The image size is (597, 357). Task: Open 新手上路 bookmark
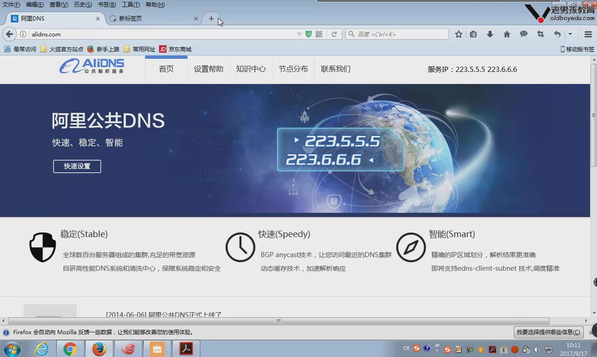[103, 49]
